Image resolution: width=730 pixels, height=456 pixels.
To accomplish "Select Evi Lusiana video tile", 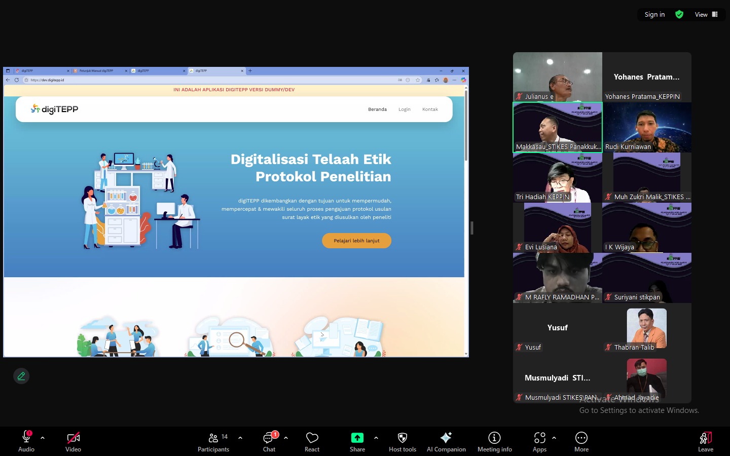I will [x=558, y=227].
